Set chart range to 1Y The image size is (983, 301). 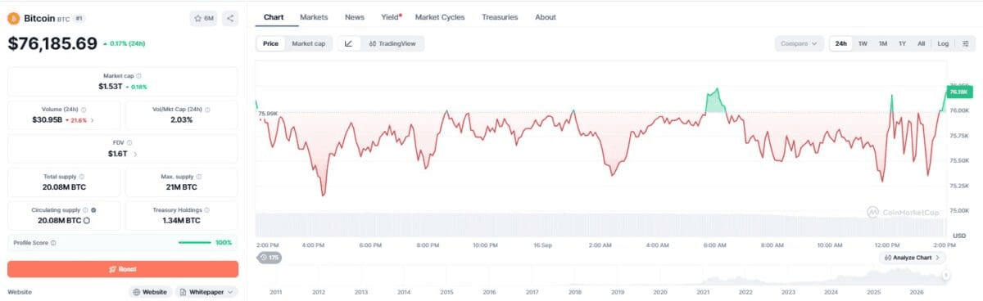902,43
